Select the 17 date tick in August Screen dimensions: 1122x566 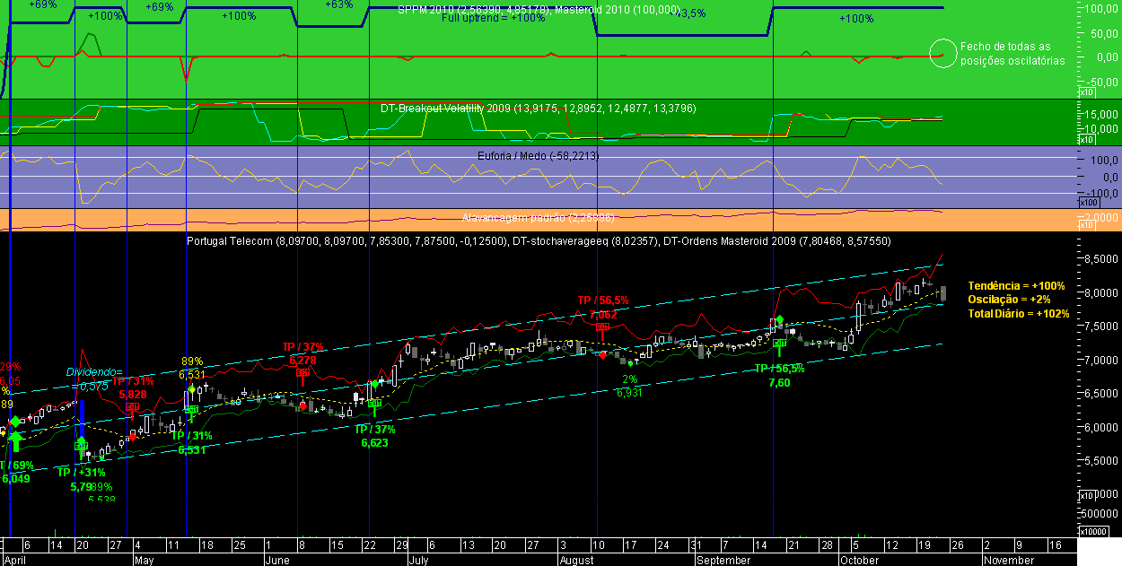point(630,545)
